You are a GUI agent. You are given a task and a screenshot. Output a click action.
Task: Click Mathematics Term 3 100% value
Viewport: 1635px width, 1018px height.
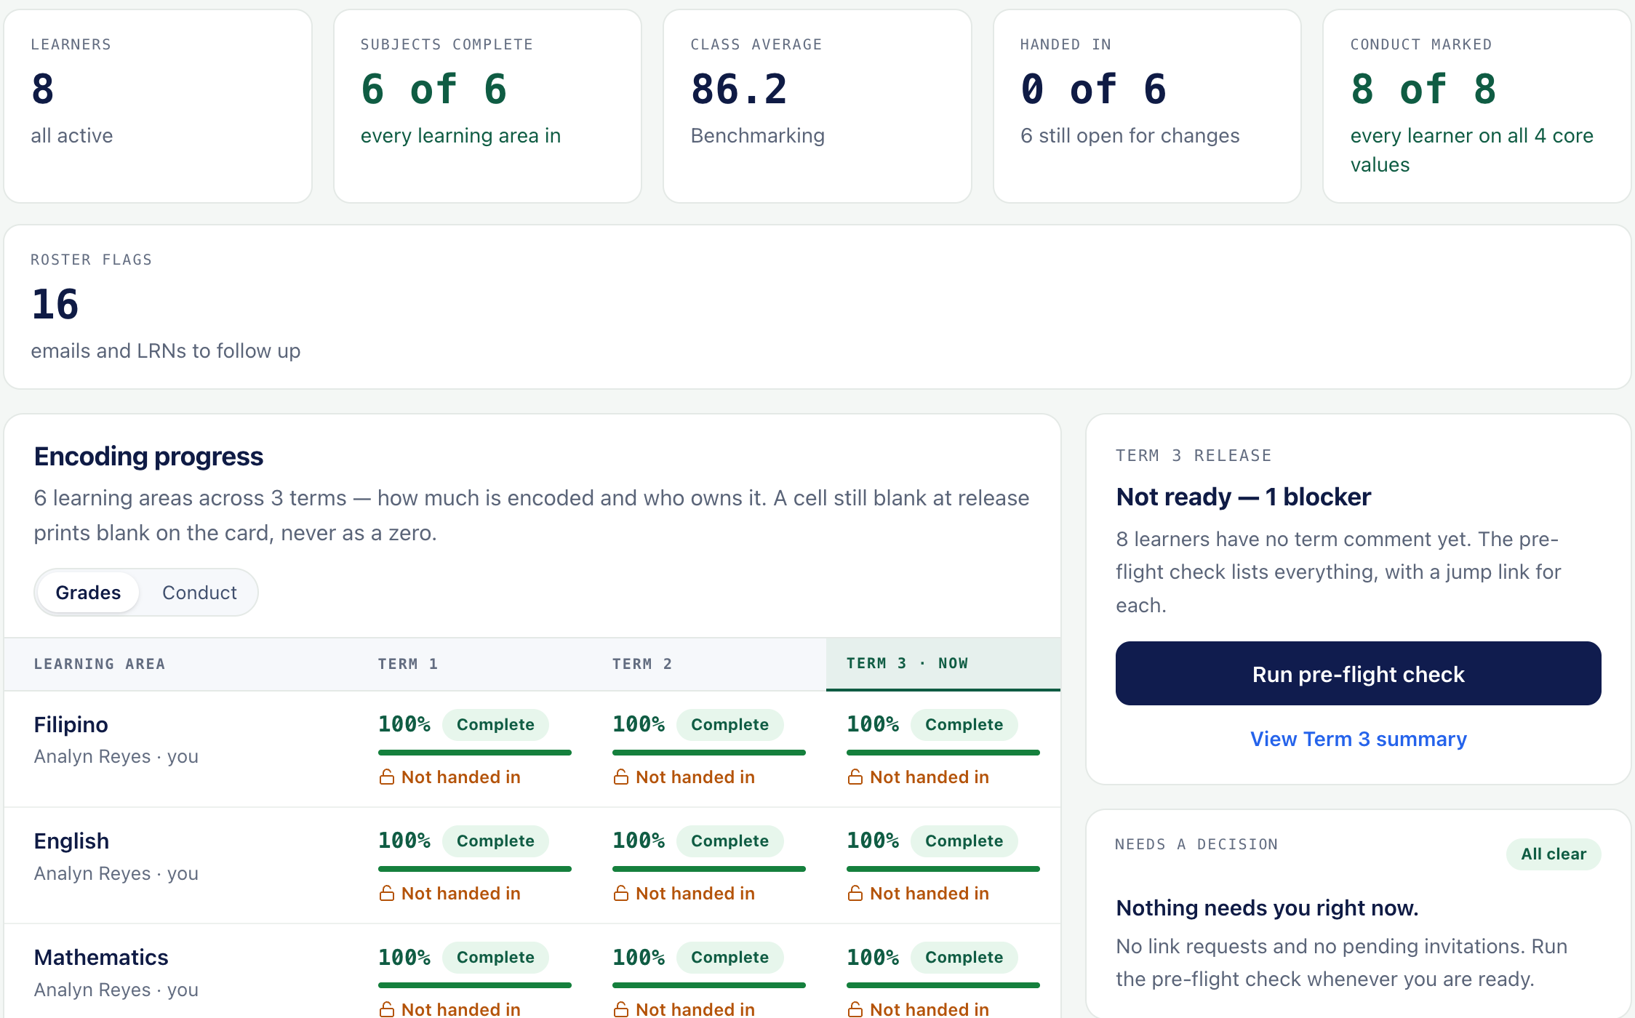872,957
